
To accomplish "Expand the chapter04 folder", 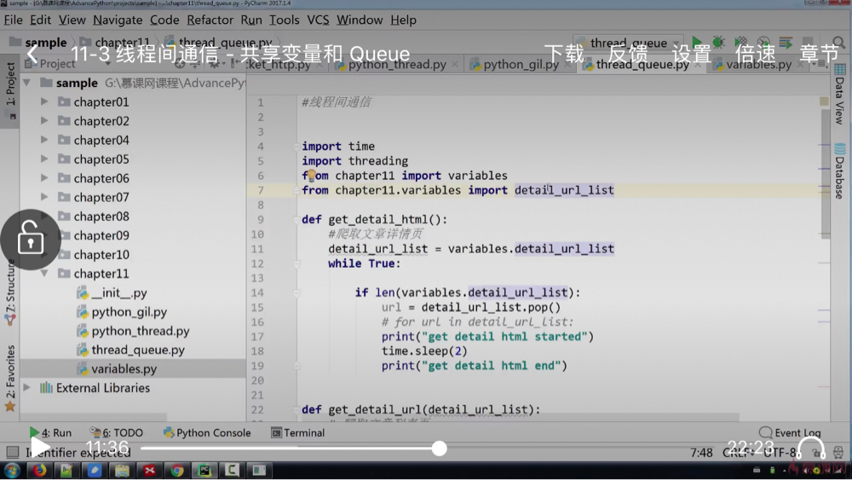I will click(x=44, y=140).
